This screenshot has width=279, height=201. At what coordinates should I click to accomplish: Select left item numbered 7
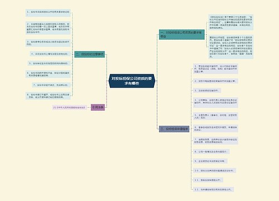pyautogui.click(x=51, y=85)
